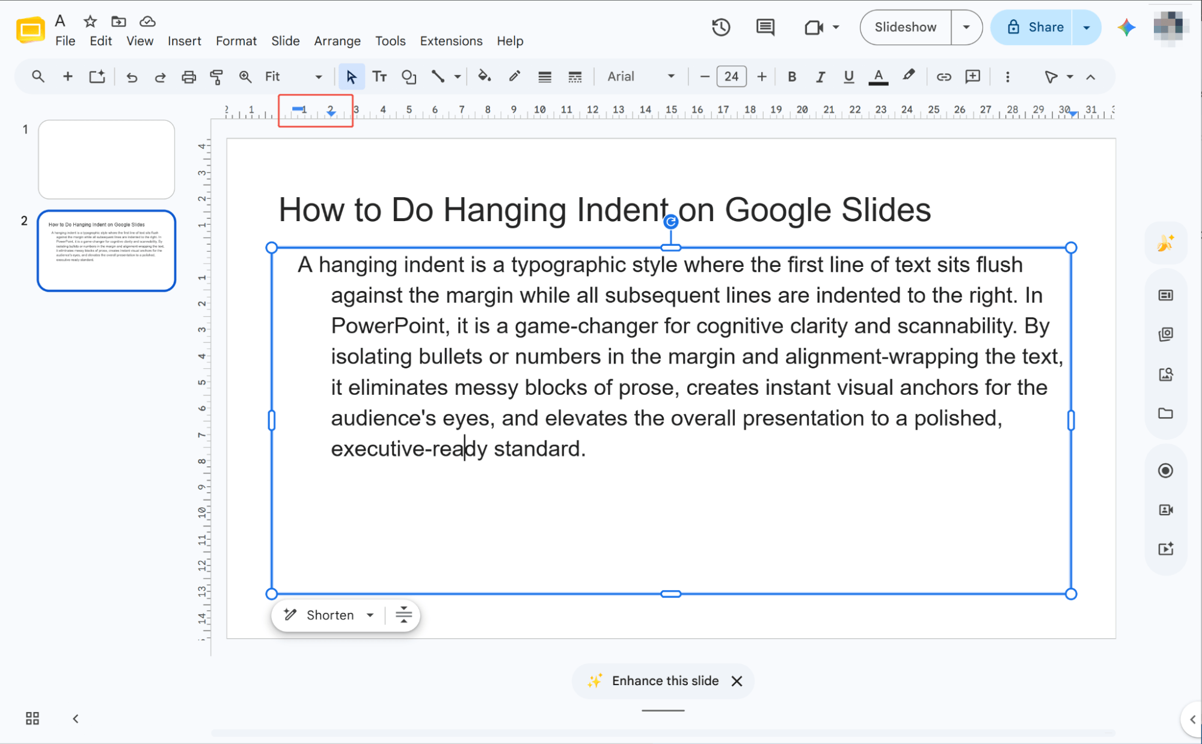
Task: Open the highlight color marker
Action: pyautogui.click(x=909, y=76)
